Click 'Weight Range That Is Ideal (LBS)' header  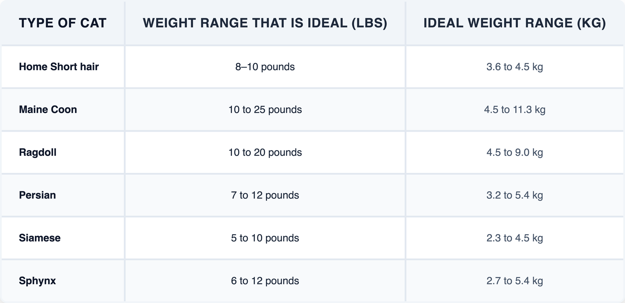click(265, 23)
